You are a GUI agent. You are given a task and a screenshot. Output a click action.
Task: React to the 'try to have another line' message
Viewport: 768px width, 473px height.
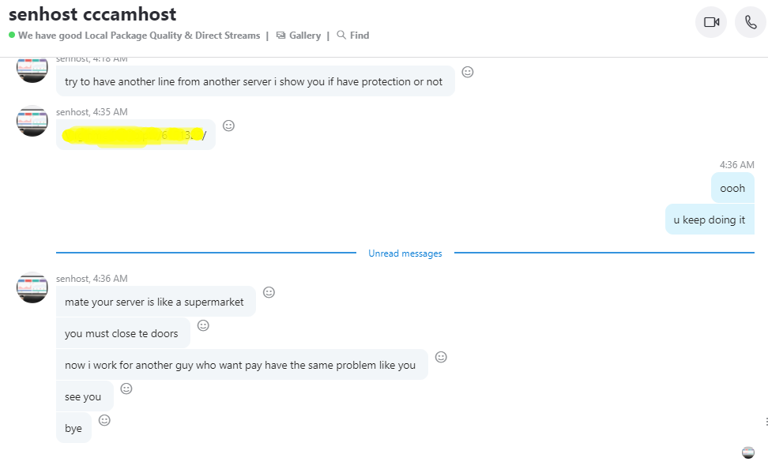coord(468,72)
